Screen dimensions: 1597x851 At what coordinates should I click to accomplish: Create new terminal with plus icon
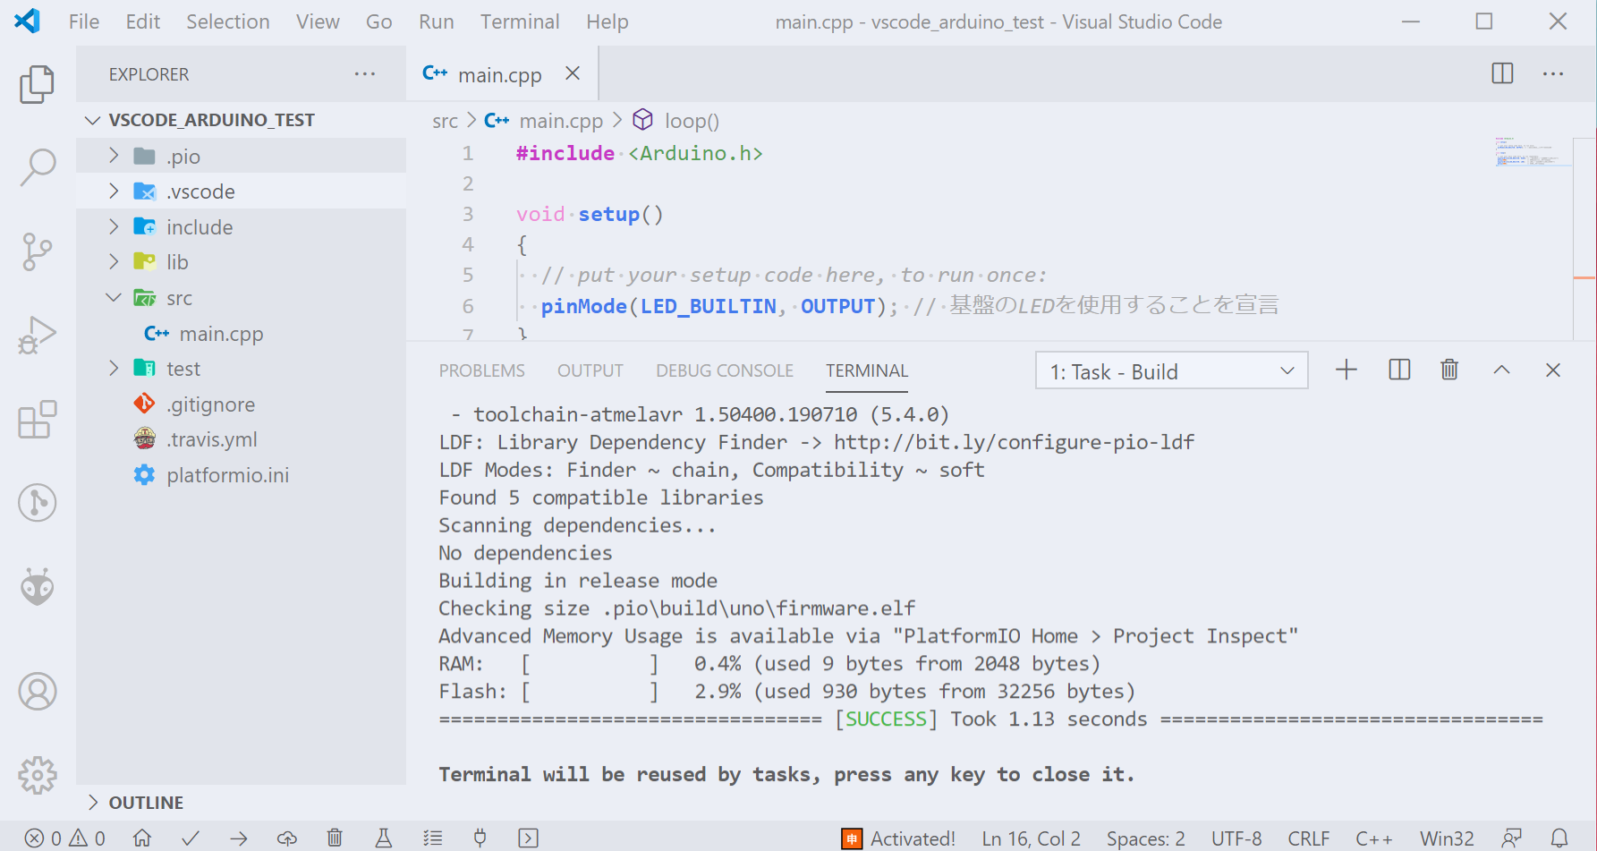tap(1346, 370)
